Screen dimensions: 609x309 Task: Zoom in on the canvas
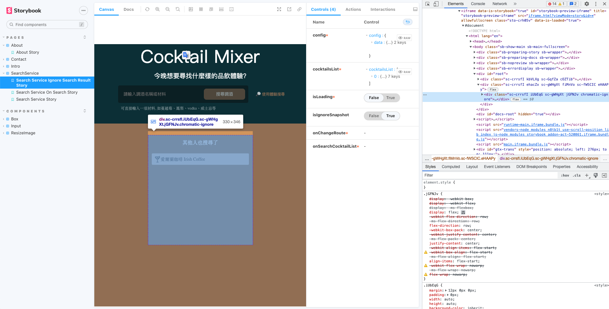(157, 9)
